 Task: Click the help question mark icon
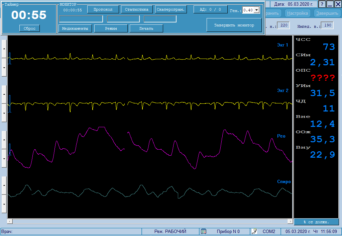(322, 4)
